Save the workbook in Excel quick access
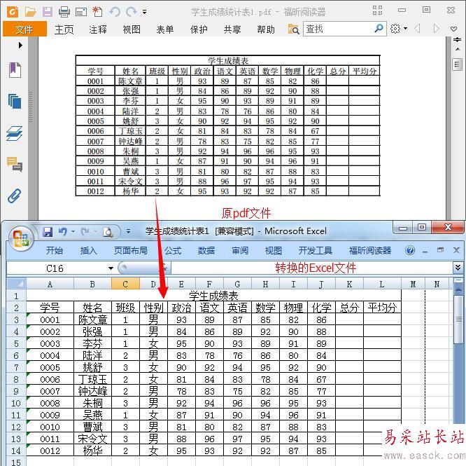The width and height of the screenshot is (466, 466). (48, 232)
